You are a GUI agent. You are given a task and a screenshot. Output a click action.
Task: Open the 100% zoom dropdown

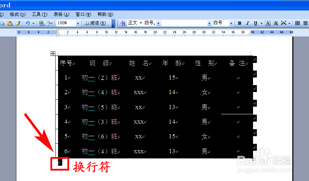click(x=78, y=23)
